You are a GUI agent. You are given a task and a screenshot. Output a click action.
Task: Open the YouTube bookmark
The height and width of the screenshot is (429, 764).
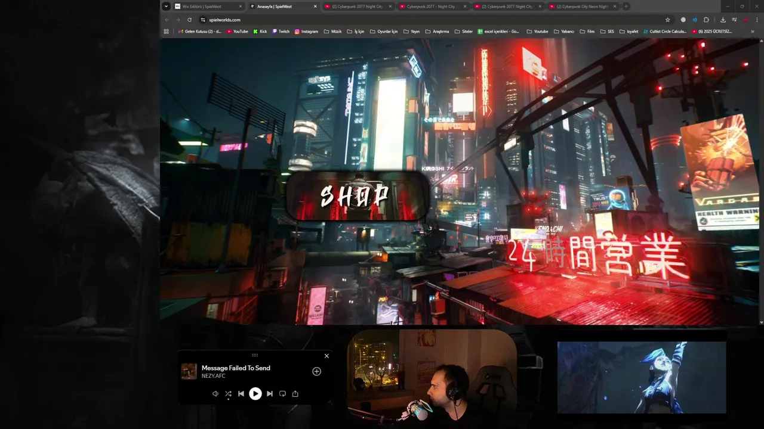(238, 31)
